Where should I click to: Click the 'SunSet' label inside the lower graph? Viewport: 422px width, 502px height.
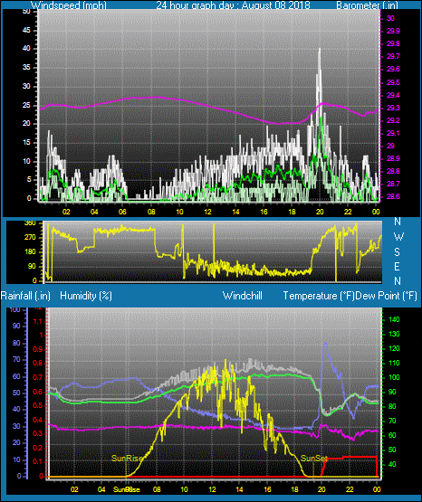tap(314, 459)
